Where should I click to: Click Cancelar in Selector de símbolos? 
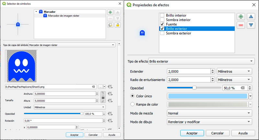coord(93,135)
